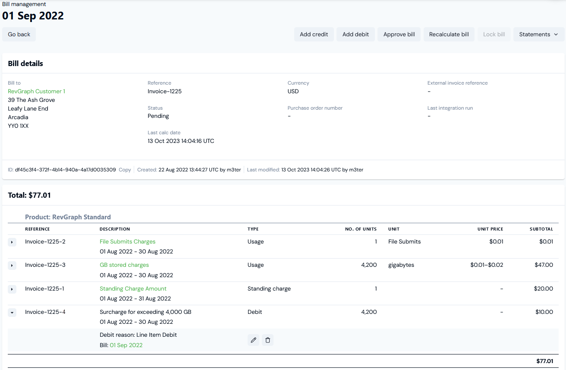Click the $47.00 subtotal cell
The width and height of the screenshot is (566, 370).
point(544,265)
